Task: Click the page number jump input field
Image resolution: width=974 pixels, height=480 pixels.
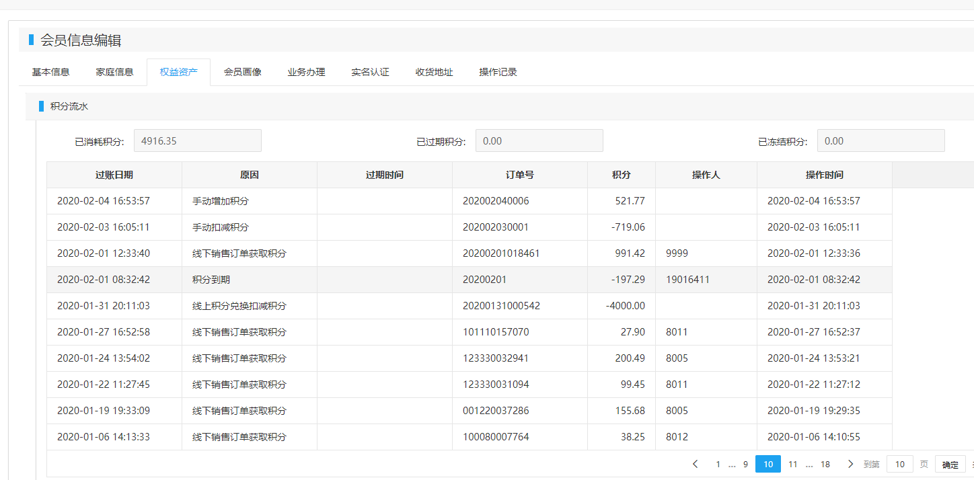Action: point(899,464)
